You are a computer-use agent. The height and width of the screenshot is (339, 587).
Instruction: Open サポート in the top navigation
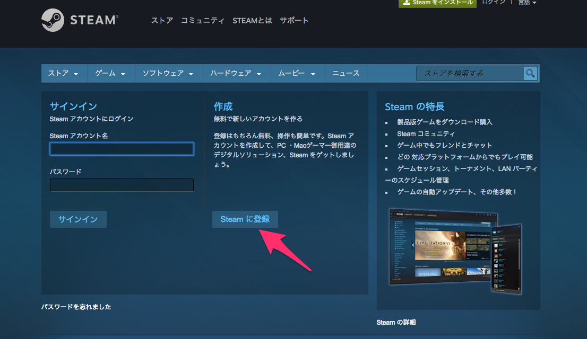click(294, 21)
